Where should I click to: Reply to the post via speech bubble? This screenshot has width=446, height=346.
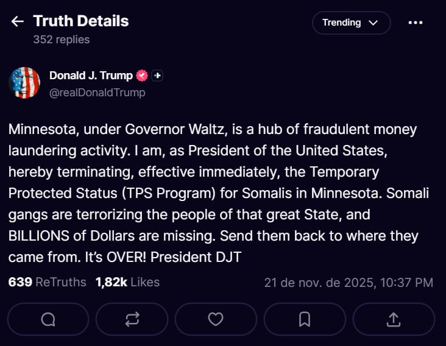coord(48,319)
